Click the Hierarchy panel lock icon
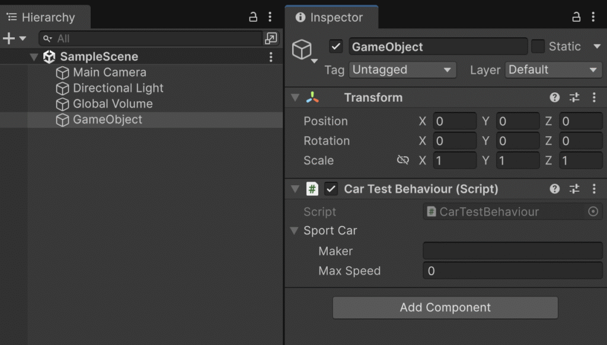The height and width of the screenshot is (345, 607). click(253, 17)
